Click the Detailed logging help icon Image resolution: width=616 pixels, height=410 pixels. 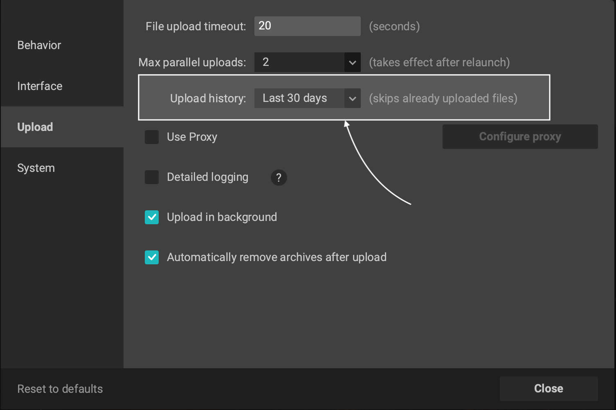click(279, 178)
